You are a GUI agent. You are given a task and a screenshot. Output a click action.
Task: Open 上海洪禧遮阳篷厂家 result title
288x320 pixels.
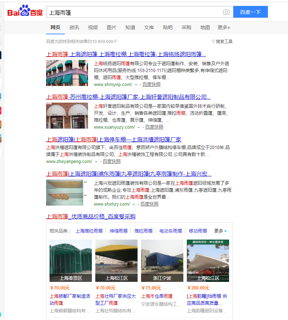click(x=114, y=140)
